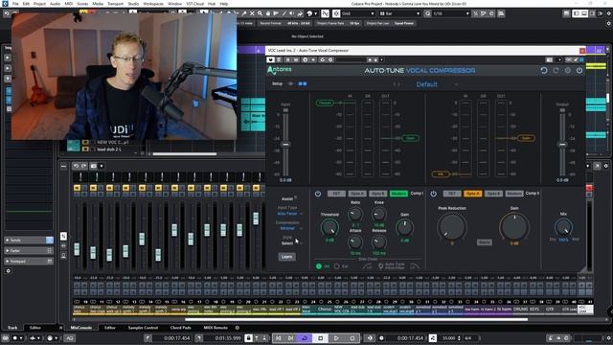Viewport: 613px width, 345px height.
Task: Open the Studio menu
Action: (x=133, y=4)
